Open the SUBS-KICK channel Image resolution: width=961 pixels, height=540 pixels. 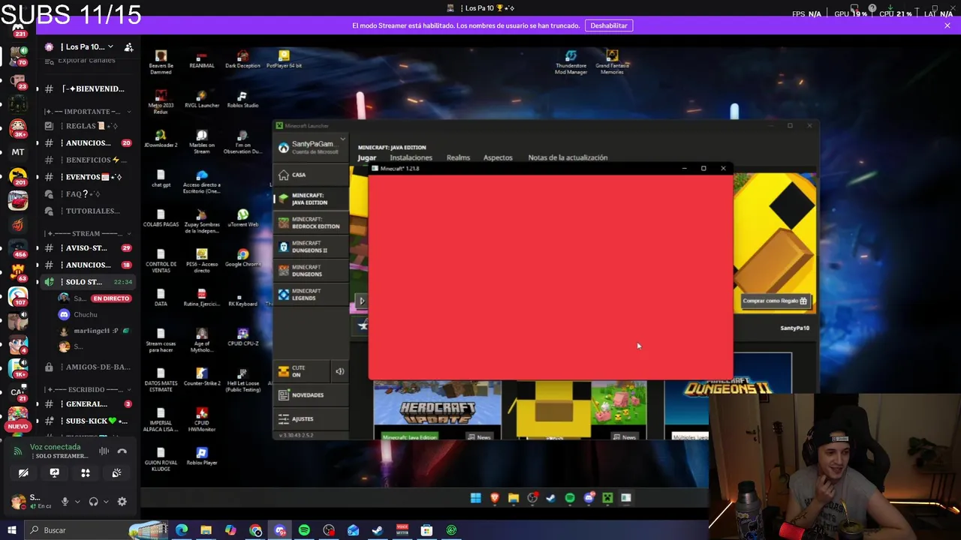pyautogui.click(x=86, y=421)
